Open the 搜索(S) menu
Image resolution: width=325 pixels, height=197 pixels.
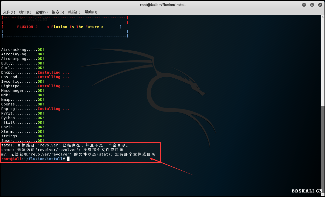coord(58,12)
